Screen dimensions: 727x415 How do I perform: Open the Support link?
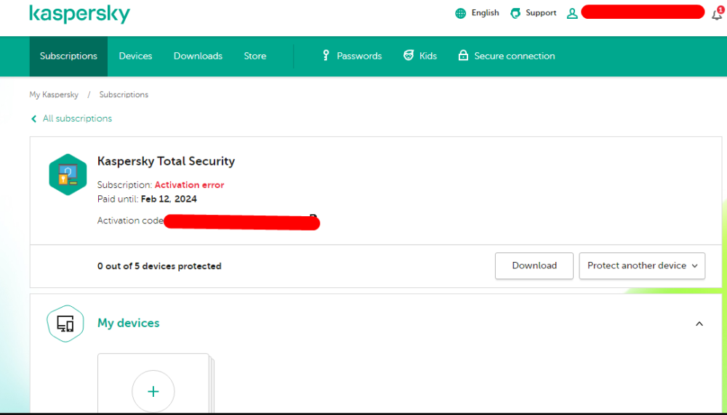coord(541,13)
